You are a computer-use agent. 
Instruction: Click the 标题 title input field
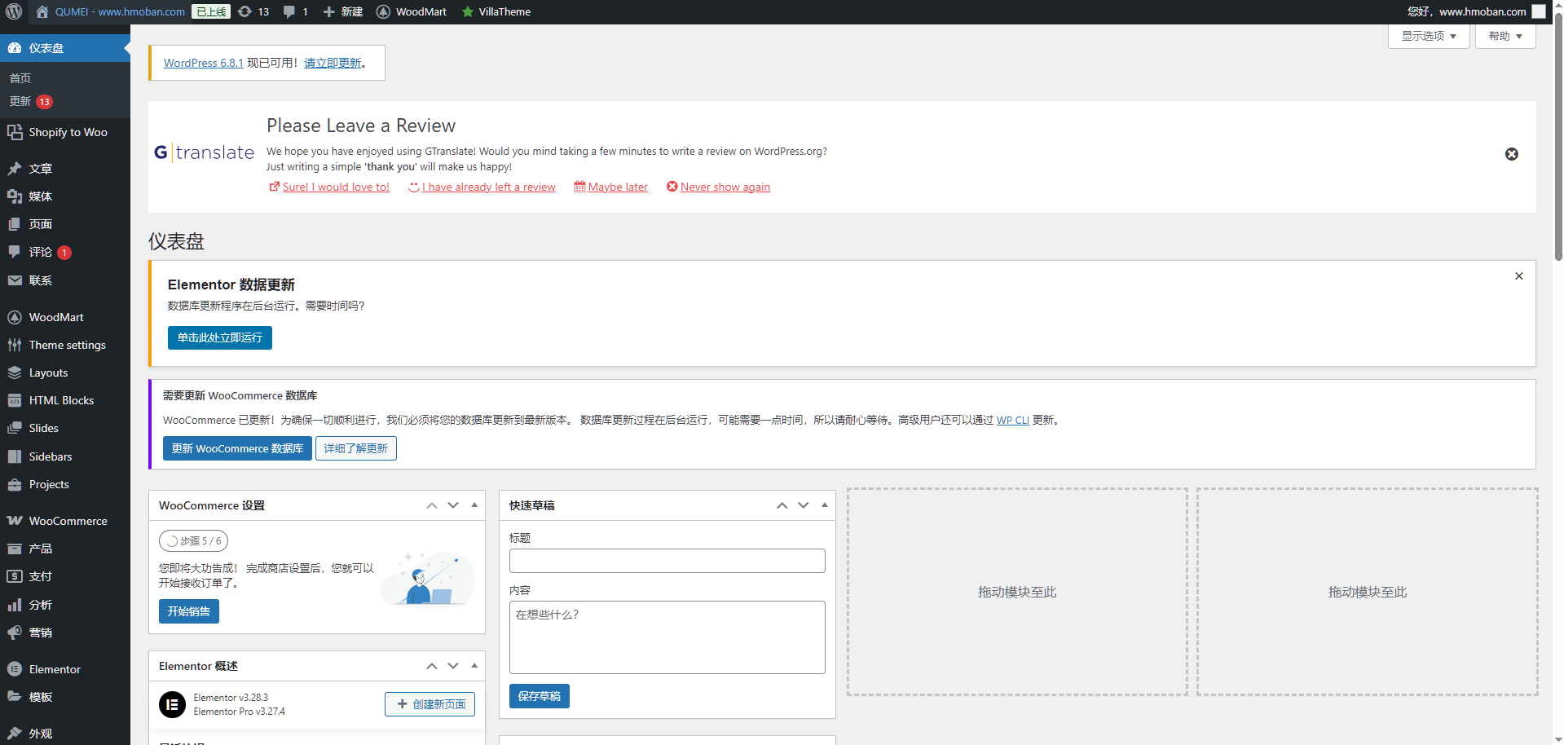[667, 561]
